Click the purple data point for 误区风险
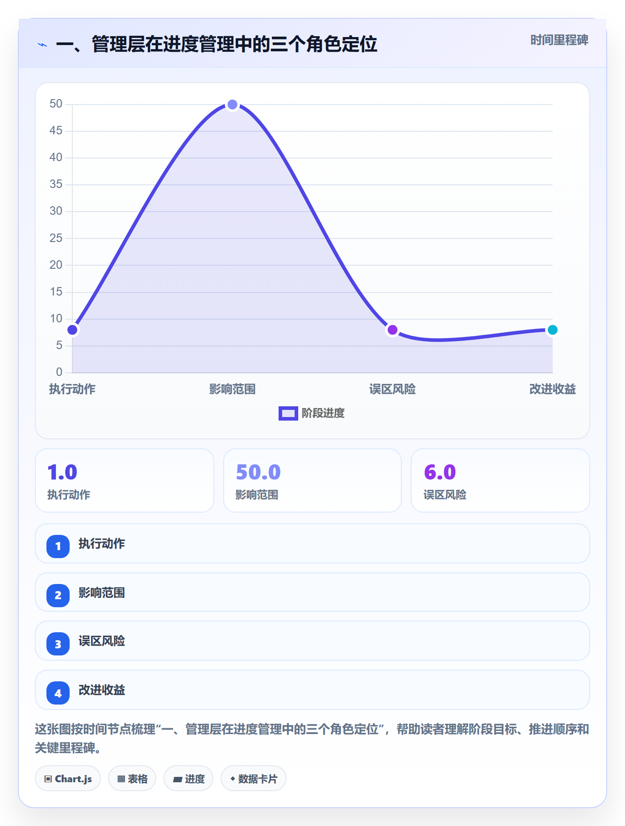This screenshot has height=826, width=625. point(392,330)
